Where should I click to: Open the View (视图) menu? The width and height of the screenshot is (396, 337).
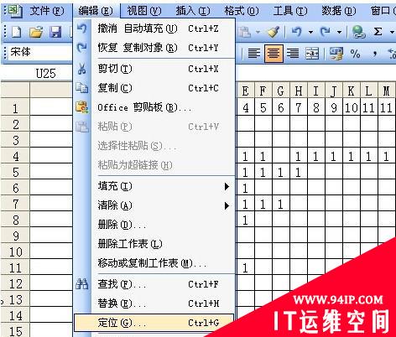pos(144,11)
